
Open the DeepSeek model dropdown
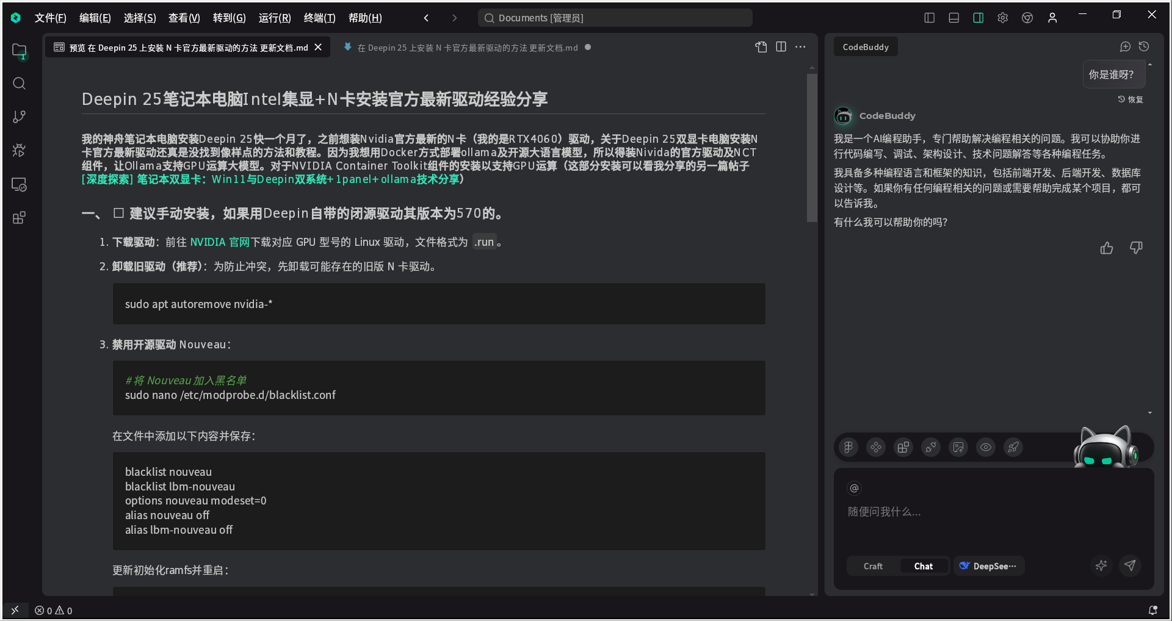pyautogui.click(x=988, y=566)
